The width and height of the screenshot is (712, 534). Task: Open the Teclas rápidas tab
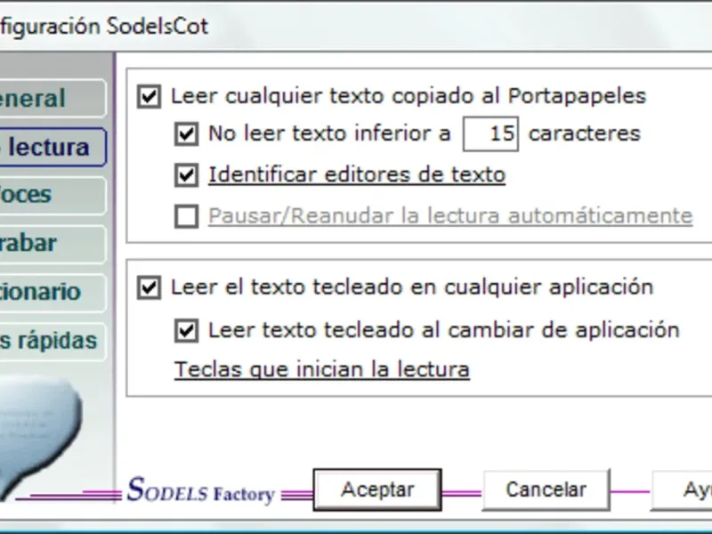click(53, 341)
